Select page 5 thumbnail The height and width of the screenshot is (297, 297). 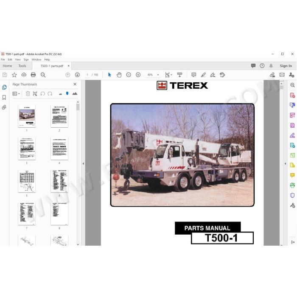pyautogui.click(x=27, y=181)
